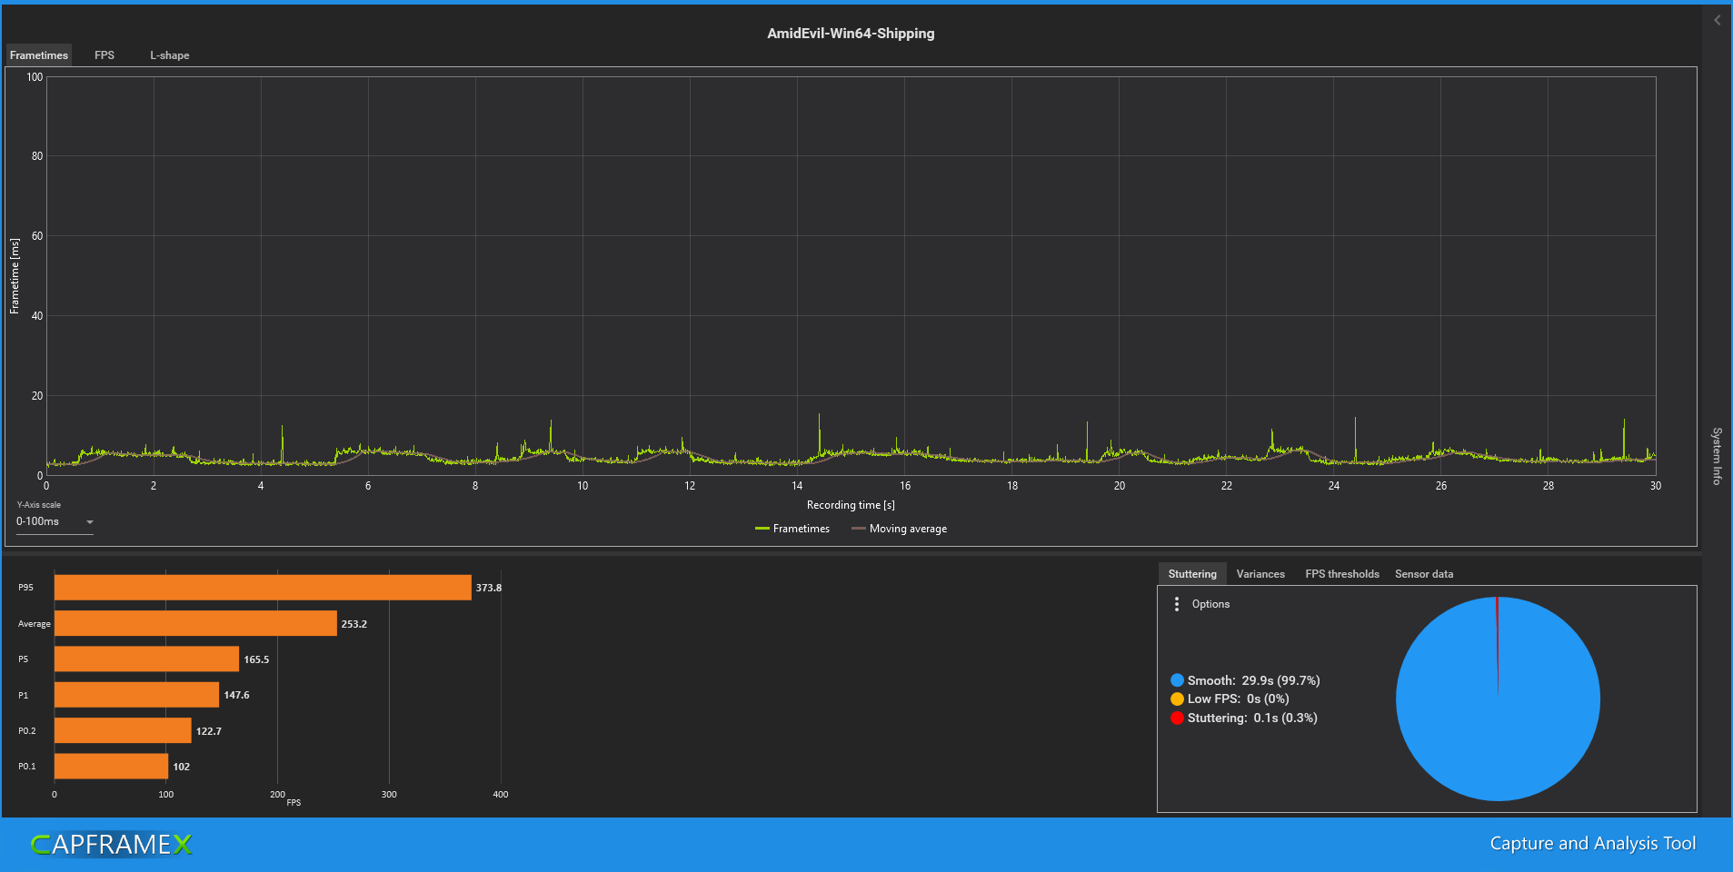Click 'Smooth: 29.9s (99.7%)' text

(1253, 680)
